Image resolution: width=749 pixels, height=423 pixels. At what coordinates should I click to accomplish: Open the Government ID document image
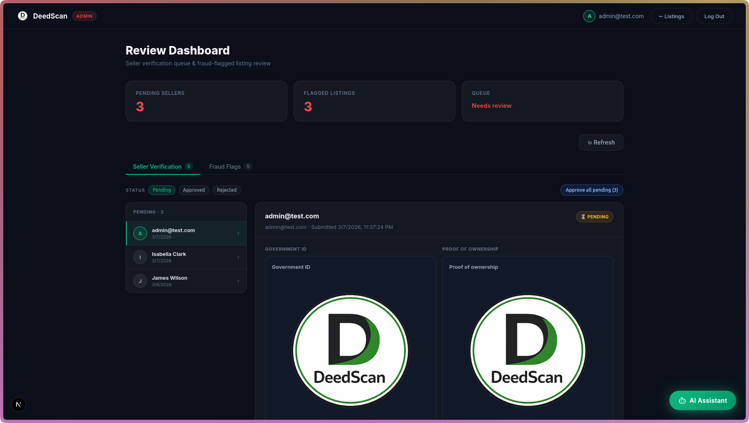pyautogui.click(x=350, y=350)
